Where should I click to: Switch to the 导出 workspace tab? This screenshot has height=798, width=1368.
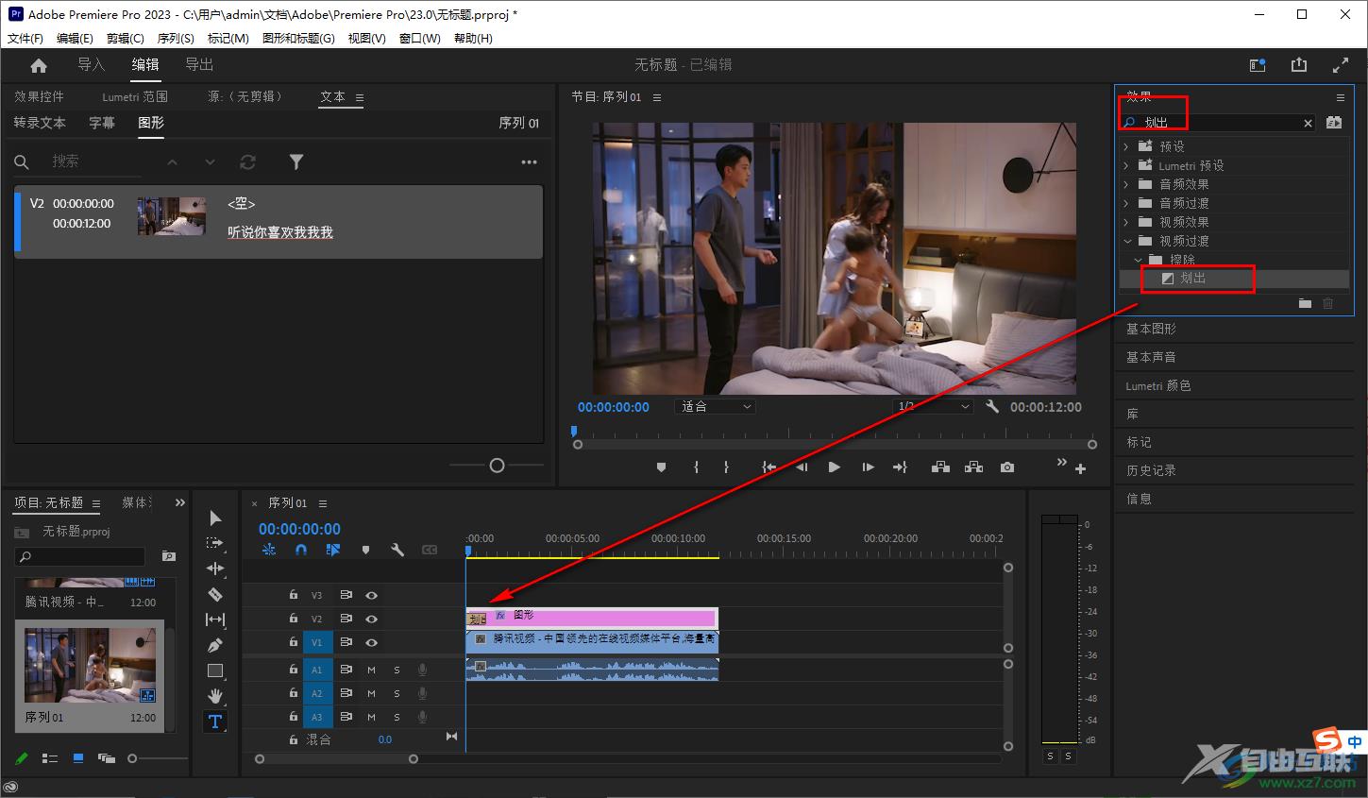pos(199,65)
